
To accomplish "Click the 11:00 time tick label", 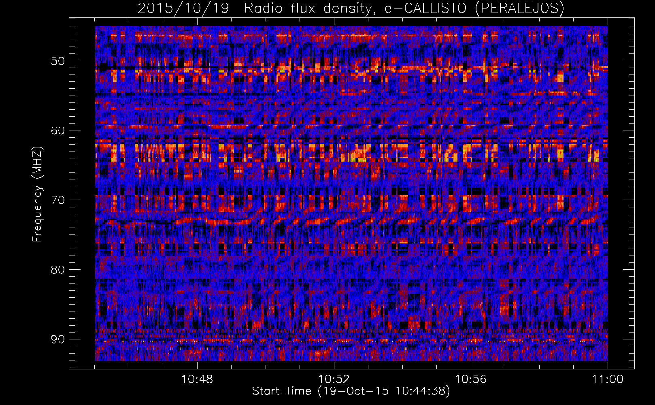I will click(x=608, y=379).
